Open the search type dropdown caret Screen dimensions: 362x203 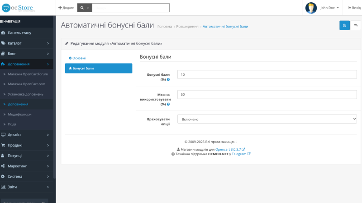click(88, 8)
